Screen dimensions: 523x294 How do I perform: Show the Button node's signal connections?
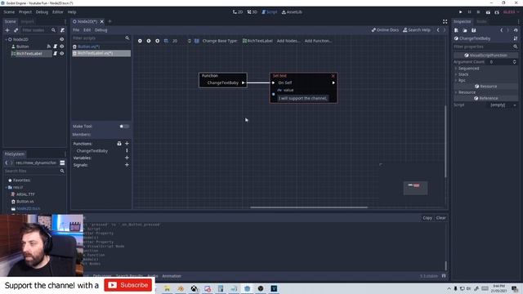[x=49, y=47]
